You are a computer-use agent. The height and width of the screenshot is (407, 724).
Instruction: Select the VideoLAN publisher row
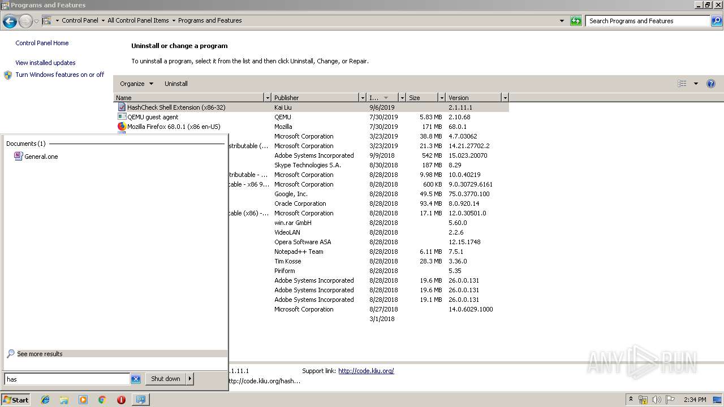point(368,232)
